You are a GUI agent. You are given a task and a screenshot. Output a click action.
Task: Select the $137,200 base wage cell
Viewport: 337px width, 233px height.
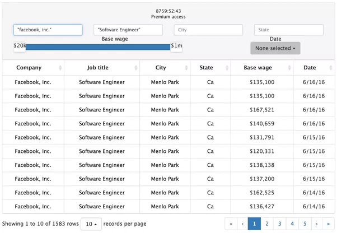262,179
